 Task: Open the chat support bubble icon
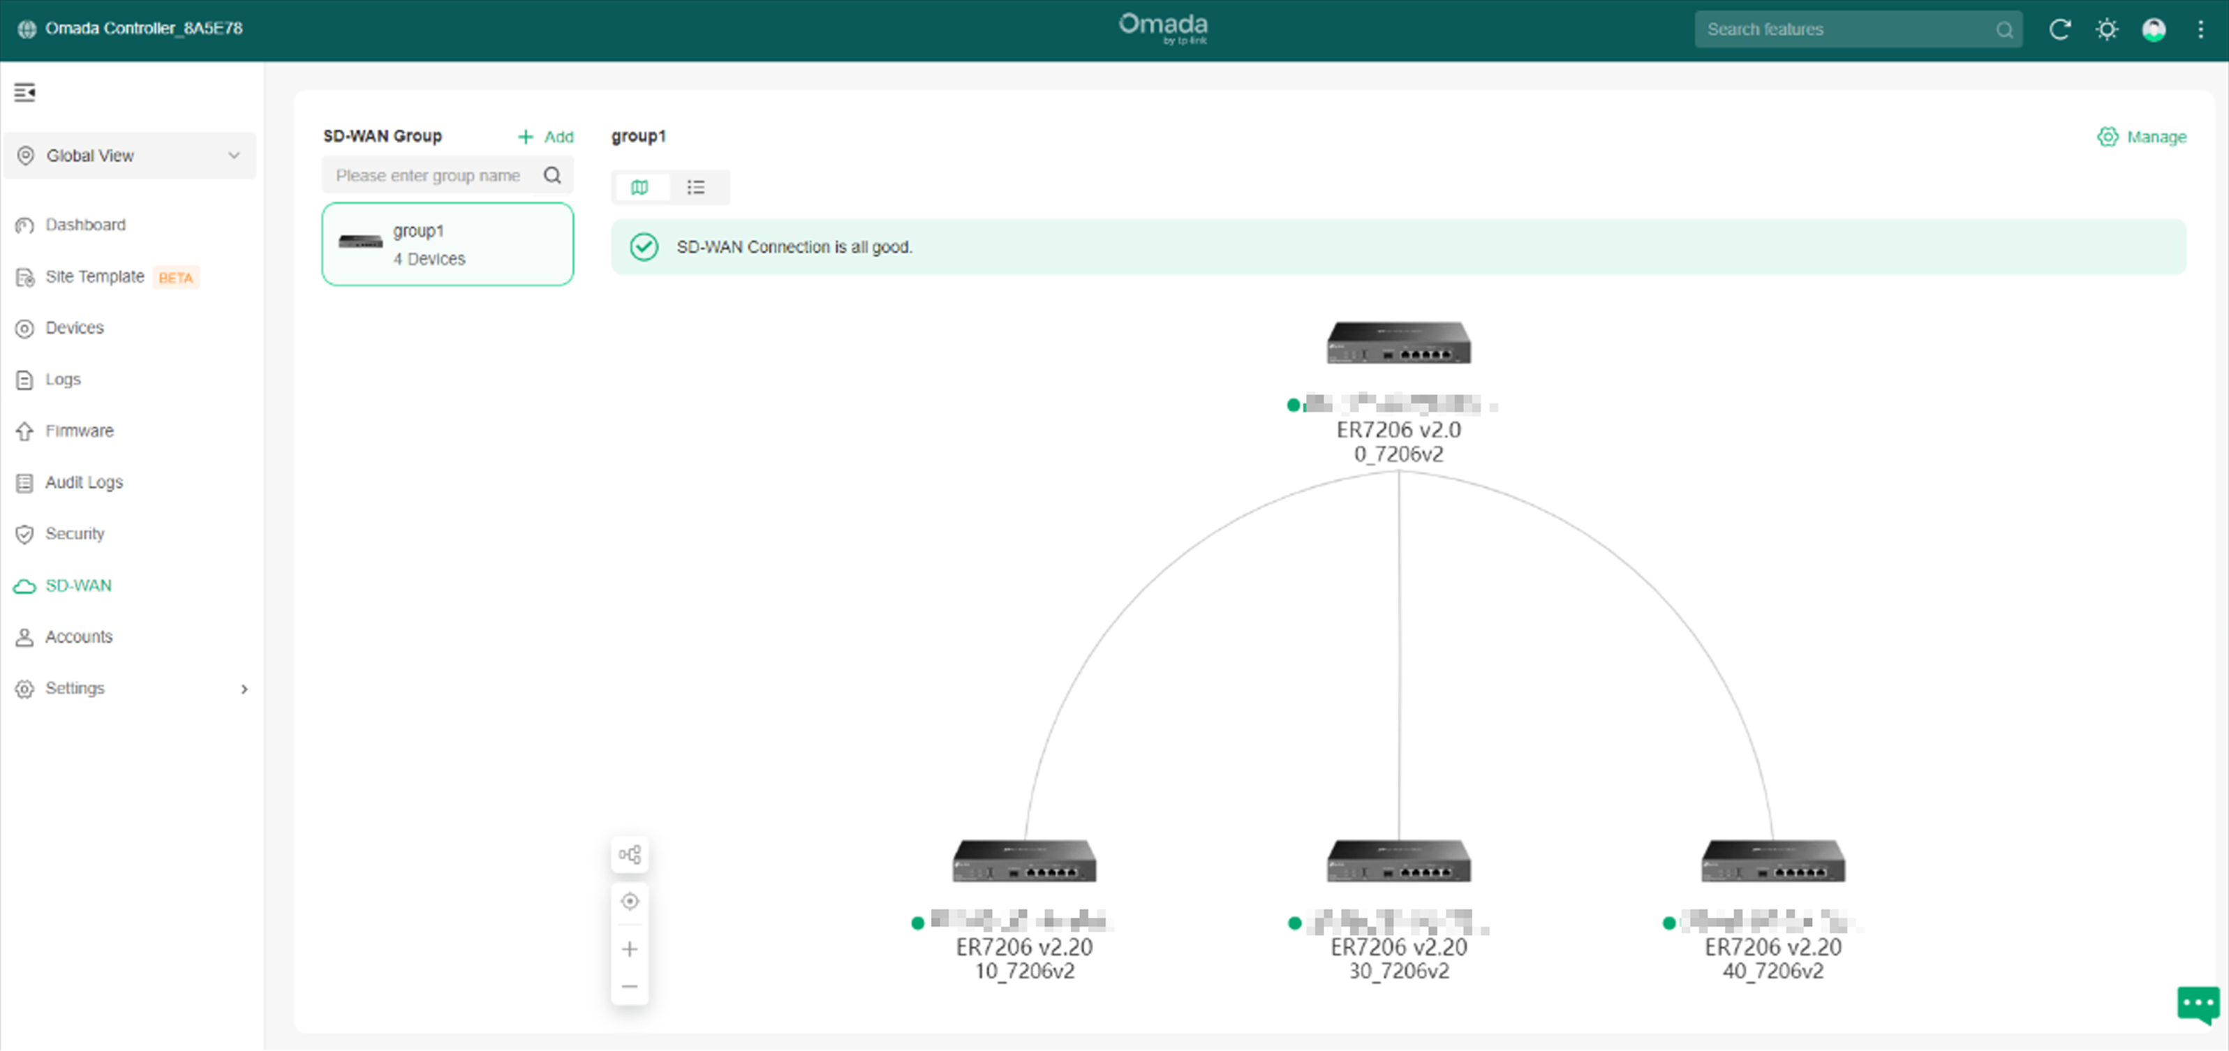(x=2199, y=1005)
